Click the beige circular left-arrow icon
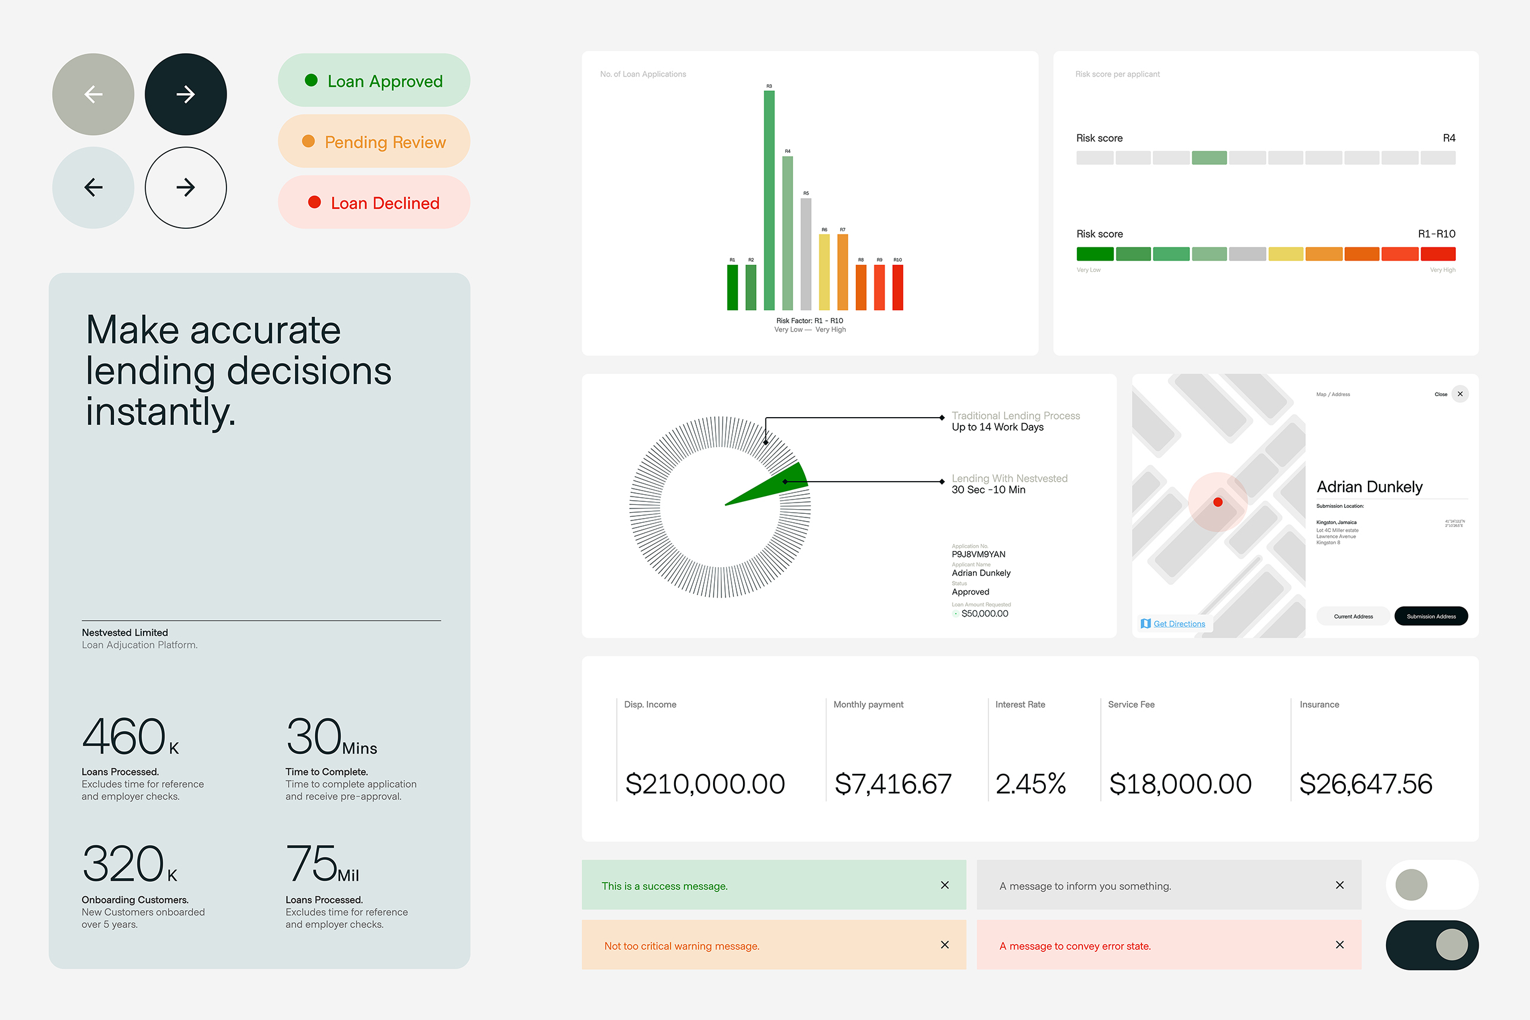The image size is (1530, 1020). click(93, 94)
